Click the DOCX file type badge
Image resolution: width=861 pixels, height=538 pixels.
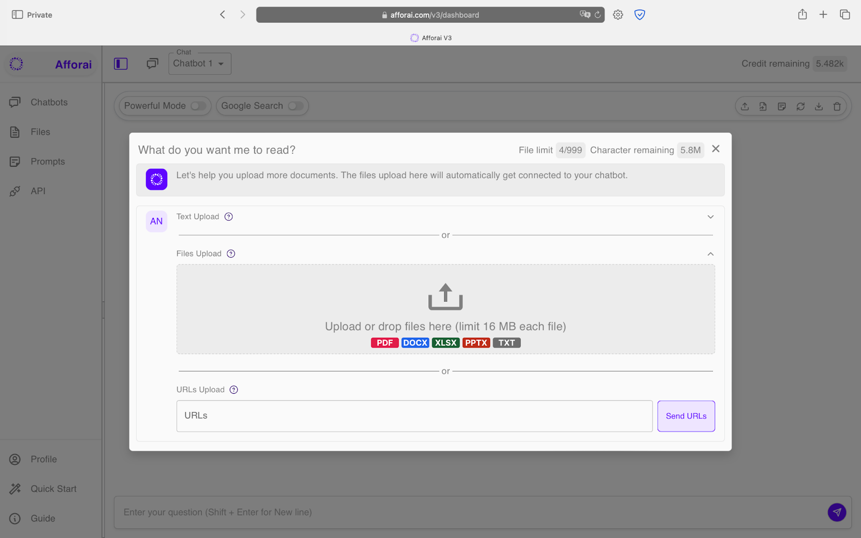click(x=415, y=343)
